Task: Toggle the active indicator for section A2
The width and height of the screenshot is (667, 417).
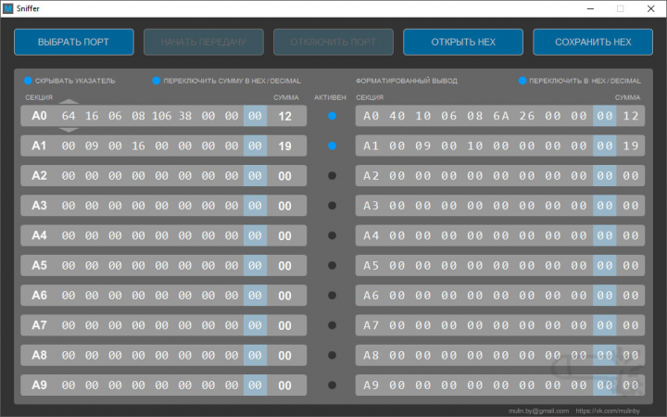Action: pyautogui.click(x=333, y=176)
